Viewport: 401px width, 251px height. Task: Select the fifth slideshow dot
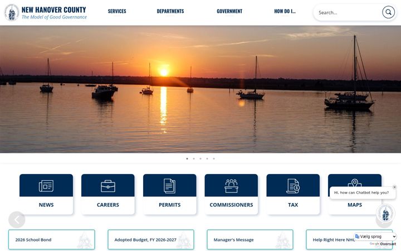tap(214, 159)
